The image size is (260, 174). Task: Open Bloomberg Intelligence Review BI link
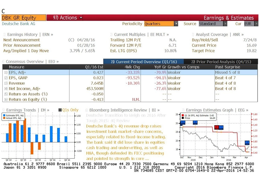[124, 110]
